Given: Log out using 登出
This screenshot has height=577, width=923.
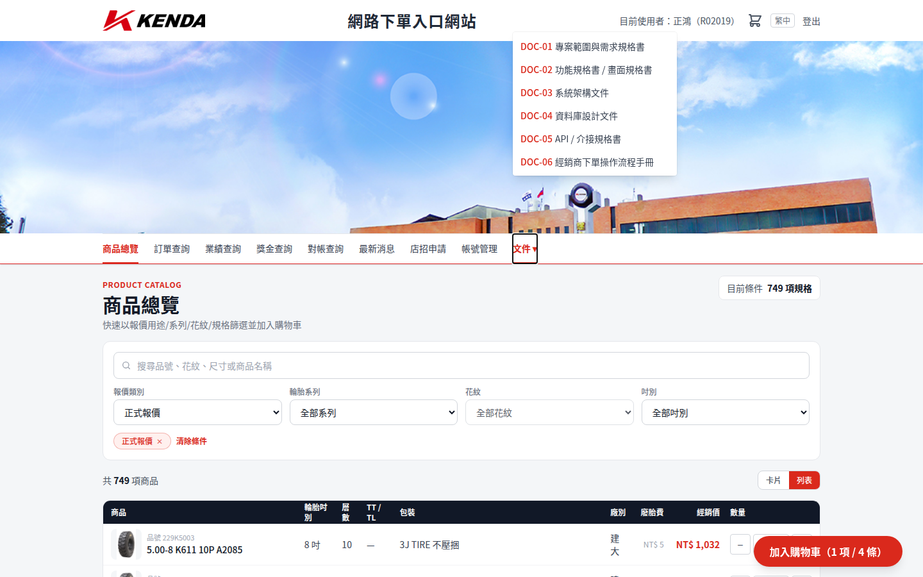Looking at the screenshot, I should pyautogui.click(x=811, y=21).
